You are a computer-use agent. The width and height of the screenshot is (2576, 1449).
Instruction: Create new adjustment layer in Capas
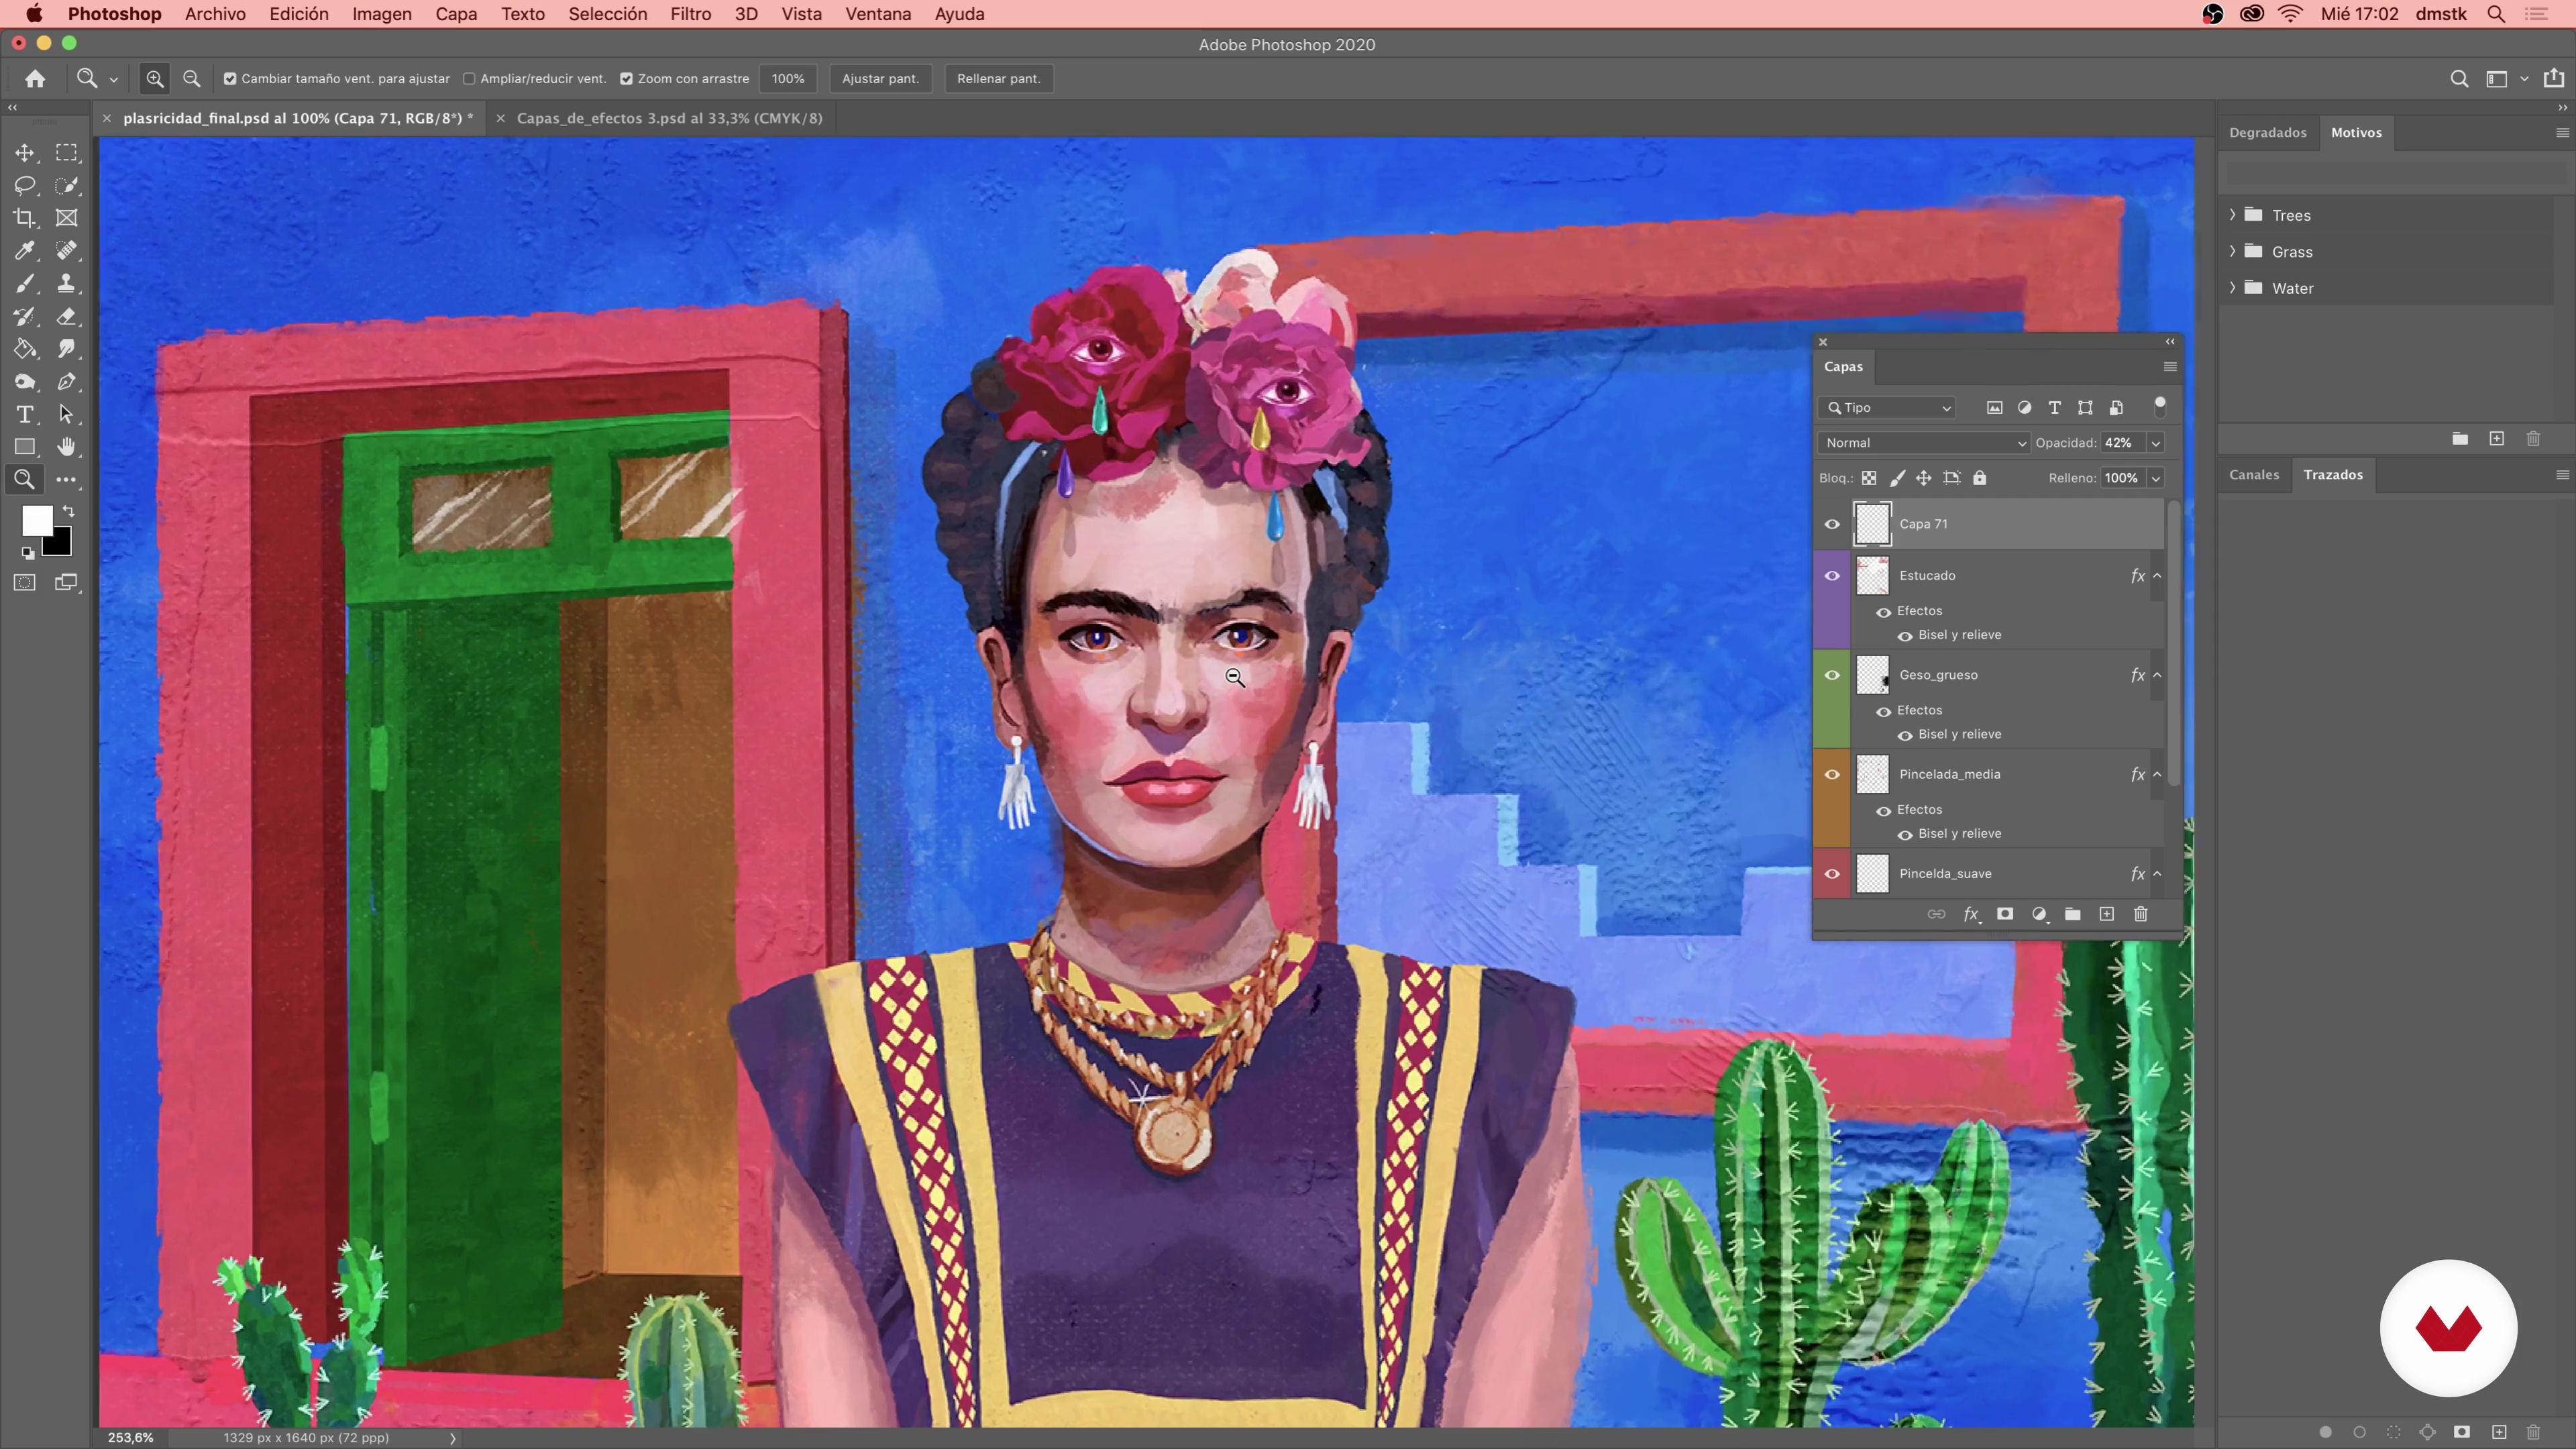point(2039,914)
